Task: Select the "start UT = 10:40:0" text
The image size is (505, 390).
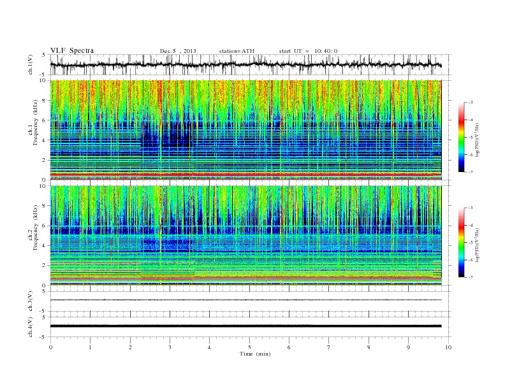Action: click(308, 51)
